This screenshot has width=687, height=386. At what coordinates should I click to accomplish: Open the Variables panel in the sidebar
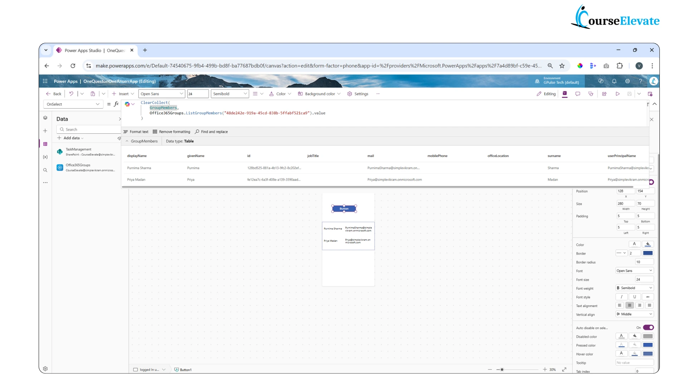(45, 157)
